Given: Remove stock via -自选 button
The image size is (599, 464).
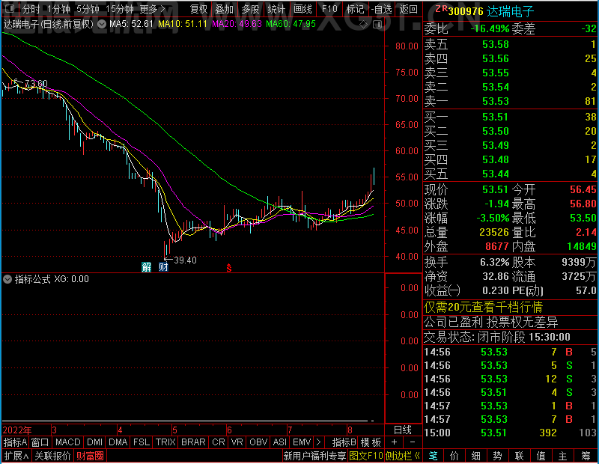Looking at the screenshot, I should (x=382, y=9).
